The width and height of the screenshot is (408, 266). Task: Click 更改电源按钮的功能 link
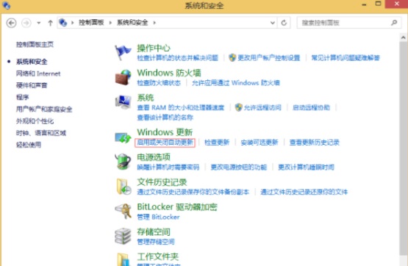[x=239, y=168]
